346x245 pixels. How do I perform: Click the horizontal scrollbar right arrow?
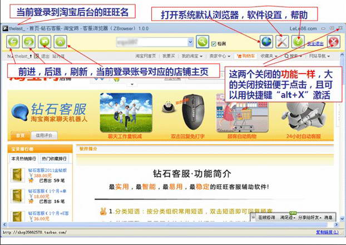coord(337,224)
